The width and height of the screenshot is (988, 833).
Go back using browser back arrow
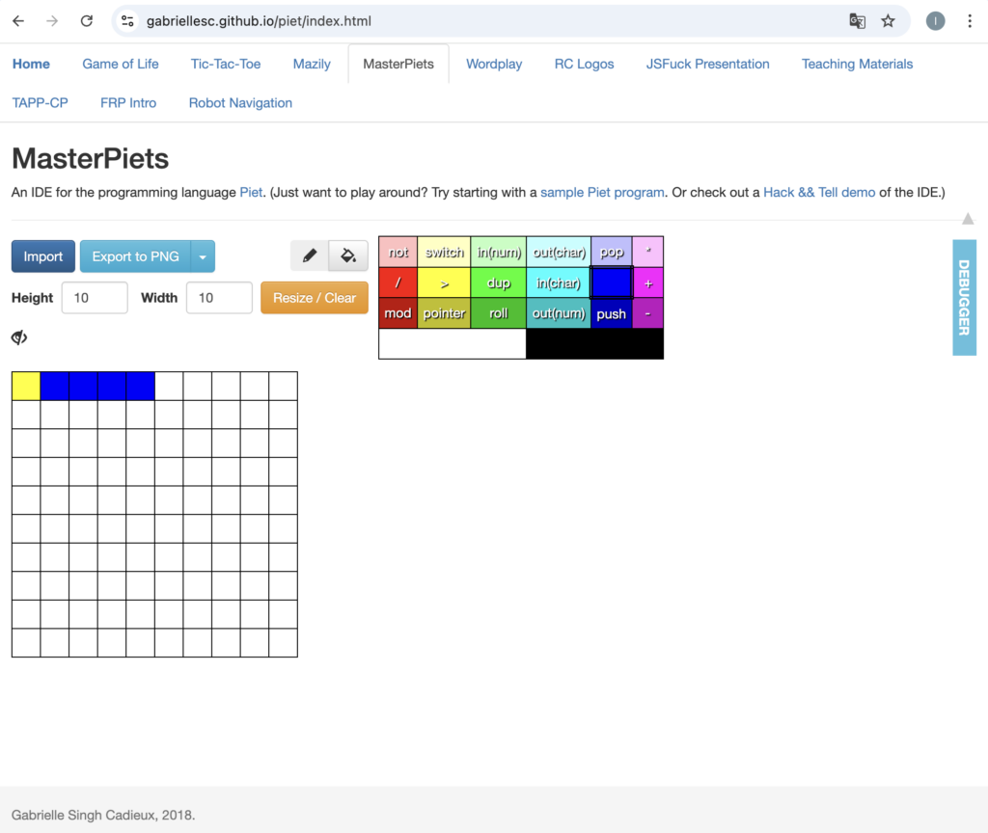click(x=19, y=21)
